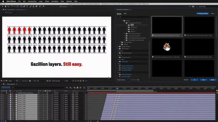The image size is (218, 122).
Task: Click Keyframe Wingman tool icon
Action: click(120, 68)
